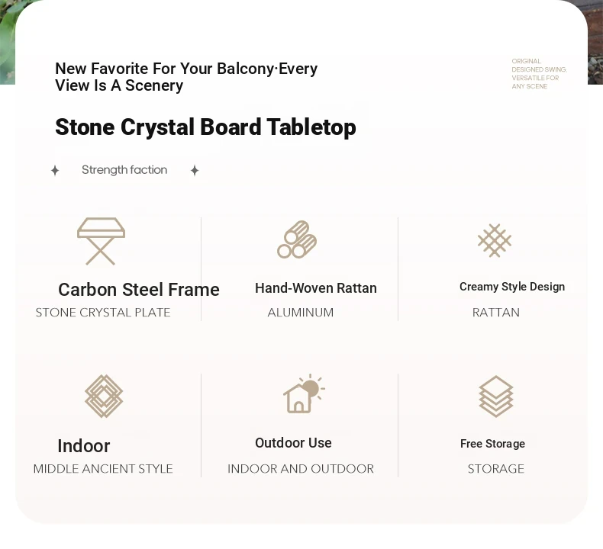This screenshot has width=603, height=549.
Task: Click the INDOOR AND OUTDOOR caption
Action: (301, 469)
